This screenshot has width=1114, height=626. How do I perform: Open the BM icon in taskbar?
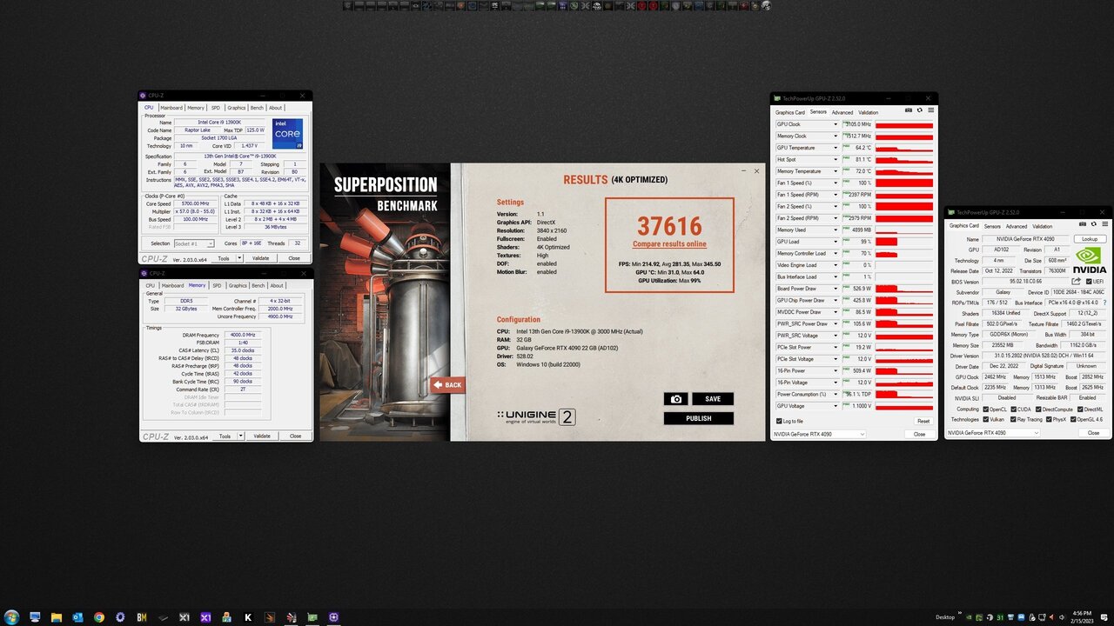(142, 617)
